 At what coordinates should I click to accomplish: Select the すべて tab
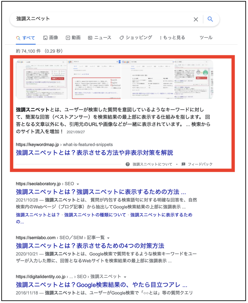pyautogui.click(x=26, y=38)
